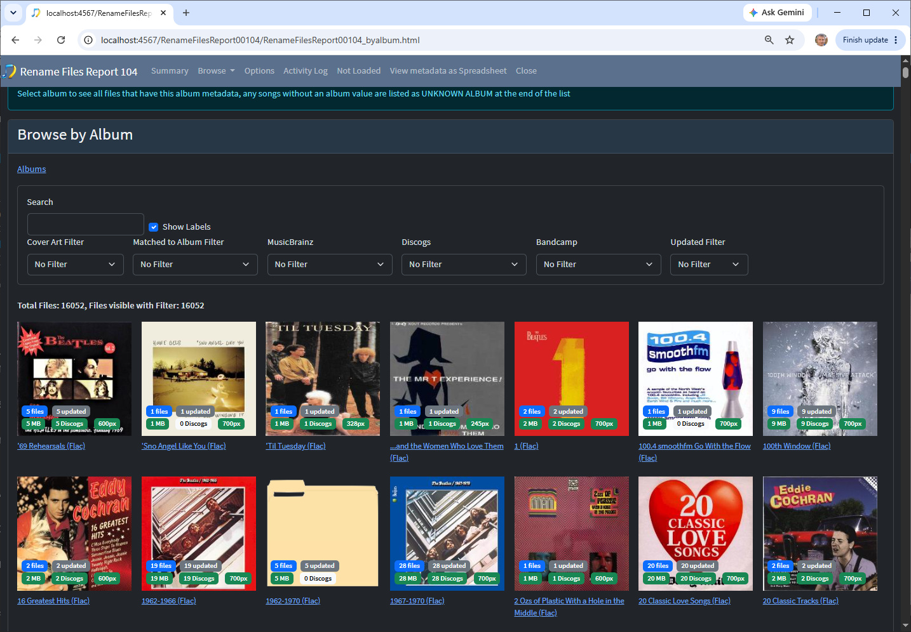Open the 20 Classic Love Songs cover

point(696,534)
